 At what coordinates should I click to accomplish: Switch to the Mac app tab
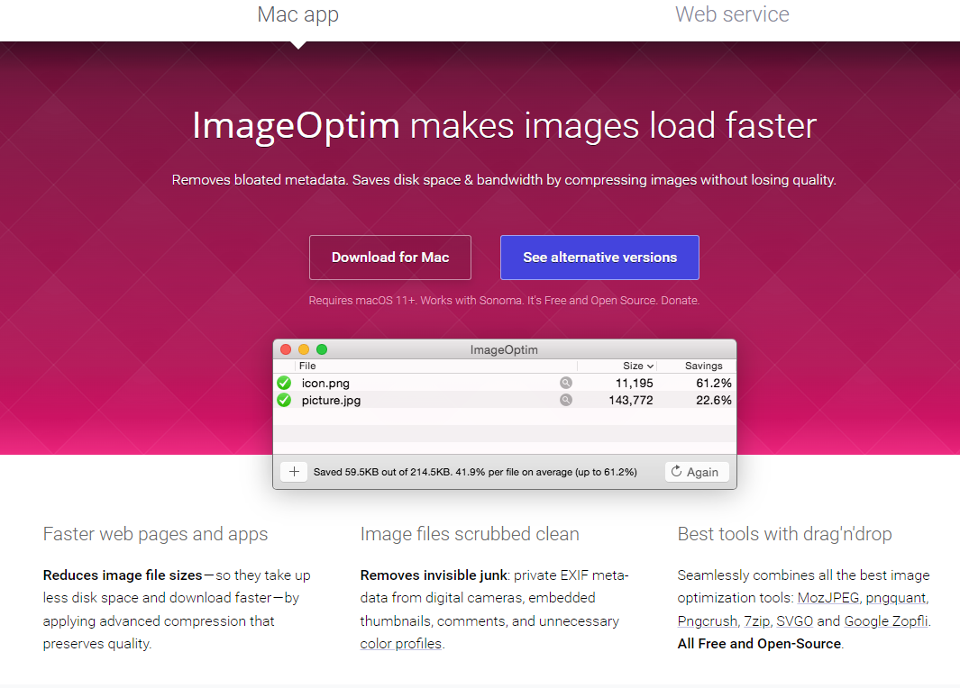tap(297, 14)
